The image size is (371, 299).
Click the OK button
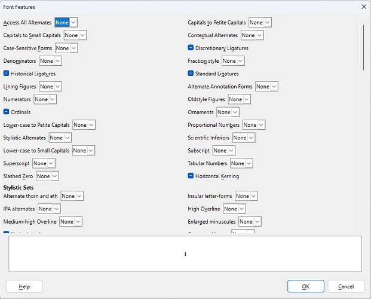pos(305,286)
